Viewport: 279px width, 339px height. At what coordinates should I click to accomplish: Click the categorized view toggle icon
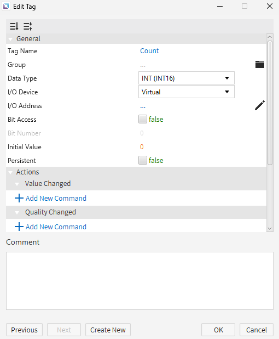point(28,26)
